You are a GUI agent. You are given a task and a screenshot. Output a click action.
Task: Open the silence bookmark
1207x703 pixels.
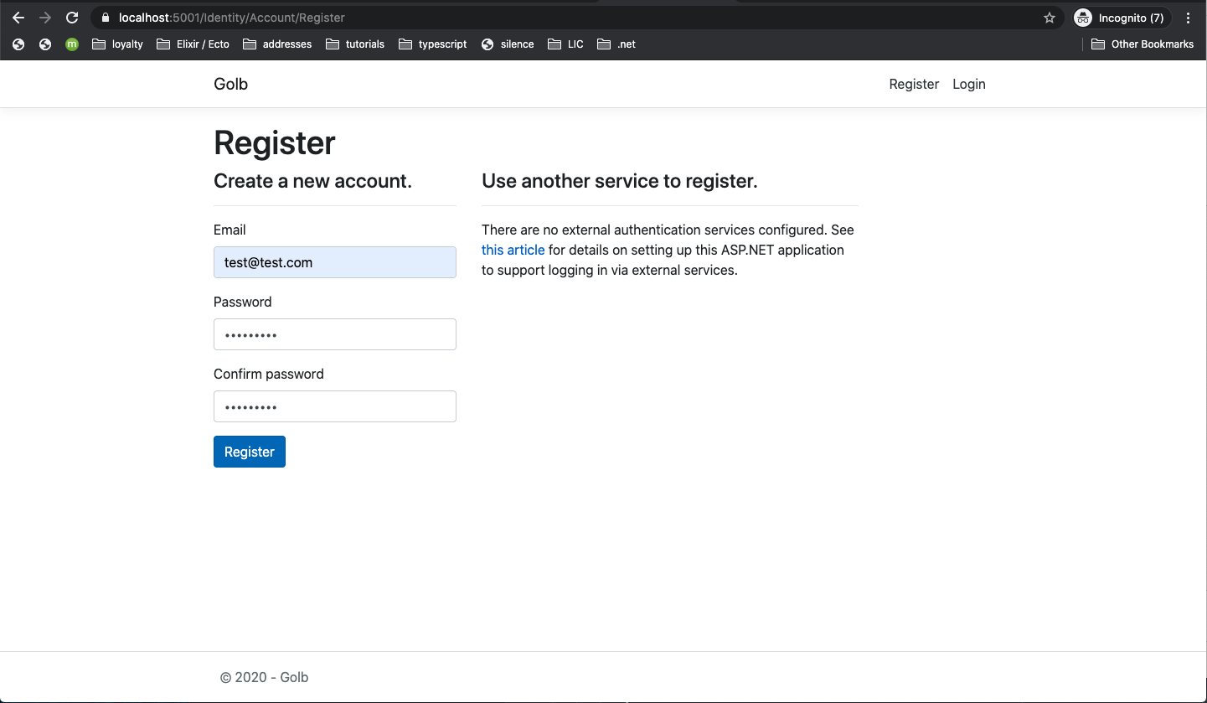508,44
